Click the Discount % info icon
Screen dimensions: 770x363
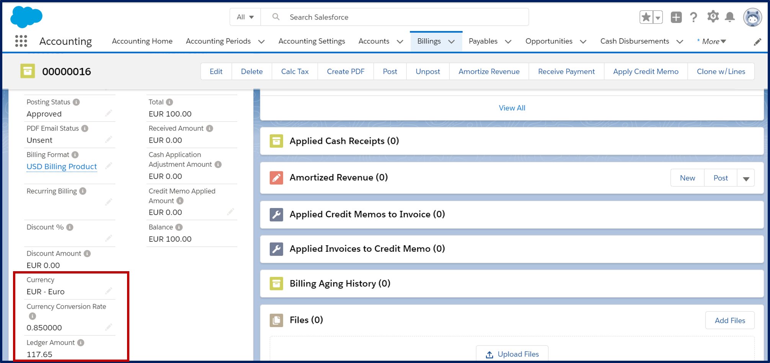tap(70, 227)
